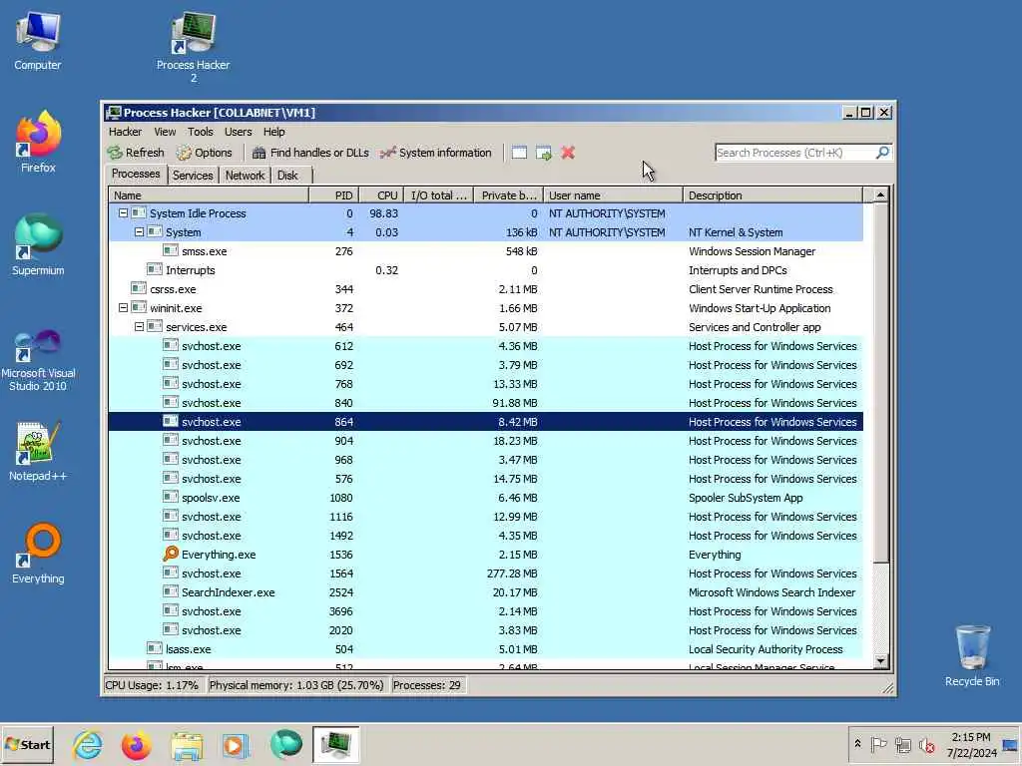Select svchost.exe with PID 1564
Viewport: 1022px width, 766px height.
pyautogui.click(x=486, y=574)
